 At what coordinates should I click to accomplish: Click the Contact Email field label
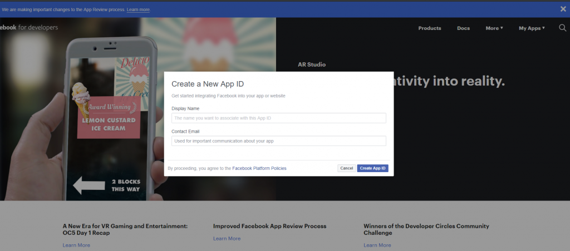click(185, 131)
